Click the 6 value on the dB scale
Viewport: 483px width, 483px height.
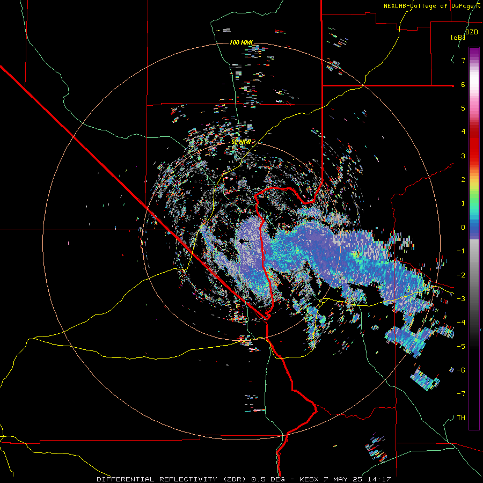(463, 84)
